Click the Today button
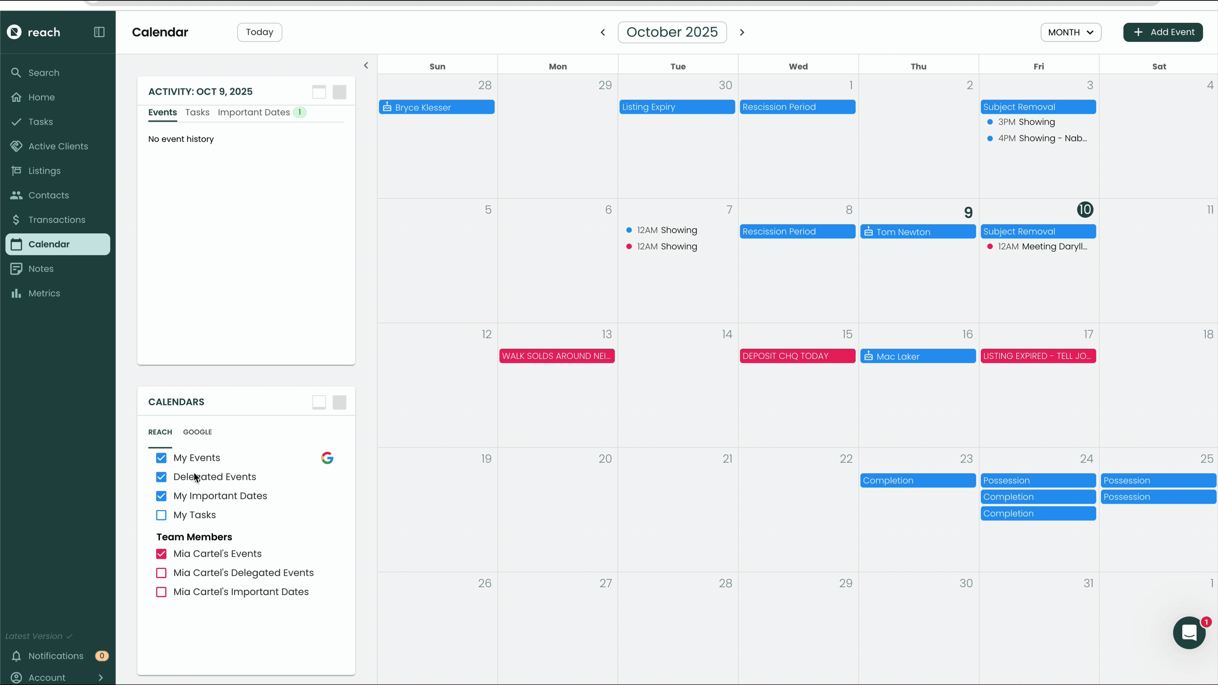 point(260,32)
